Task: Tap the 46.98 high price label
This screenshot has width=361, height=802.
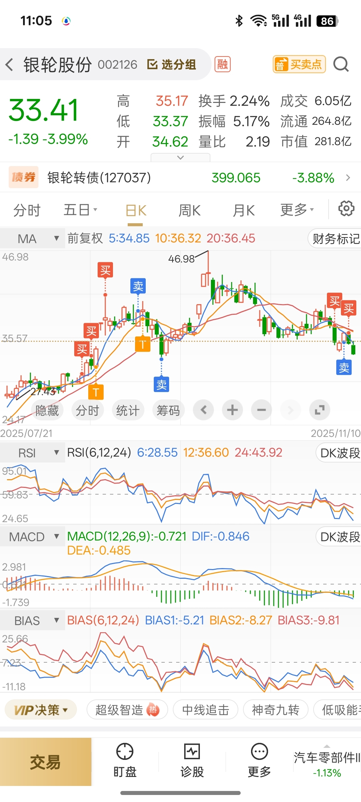Action: tap(181, 259)
